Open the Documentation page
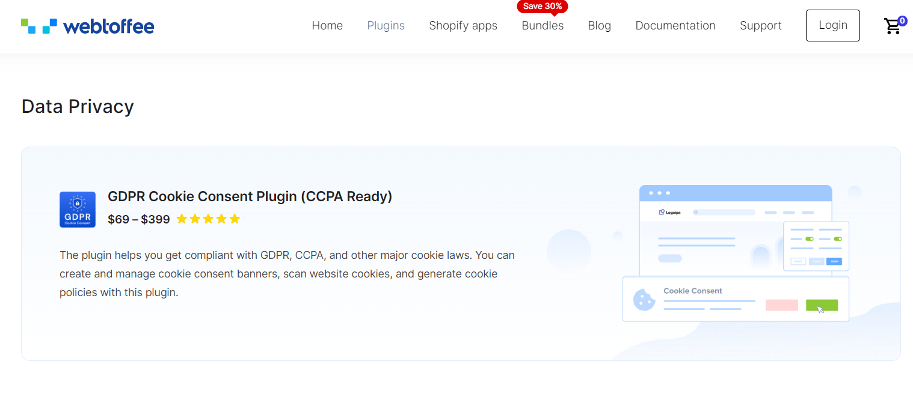Image resolution: width=913 pixels, height=400 pixels. 675,26
